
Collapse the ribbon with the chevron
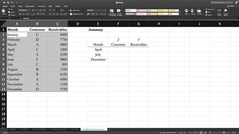pyautogui.click(x=236, y=6)
